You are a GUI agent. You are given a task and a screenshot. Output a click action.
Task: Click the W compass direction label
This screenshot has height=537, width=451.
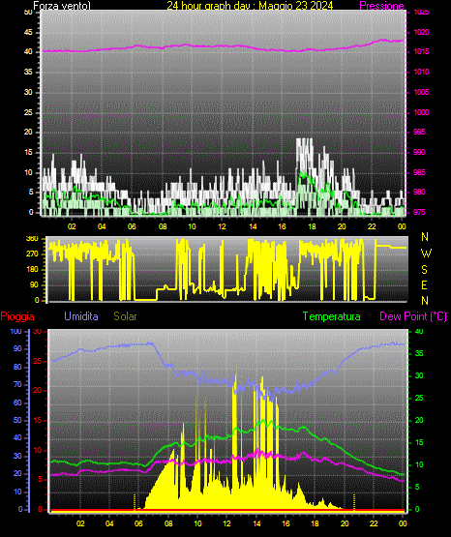click(426, 254)
